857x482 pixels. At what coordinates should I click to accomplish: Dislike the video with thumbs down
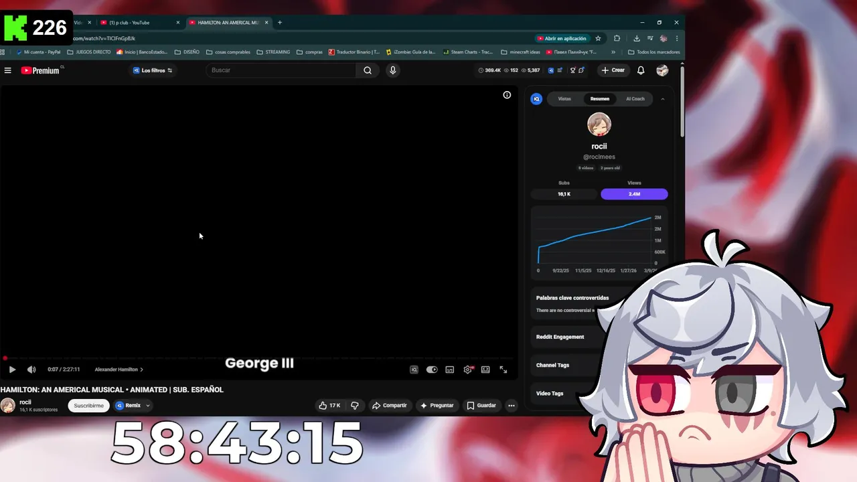tap(355, 406)
